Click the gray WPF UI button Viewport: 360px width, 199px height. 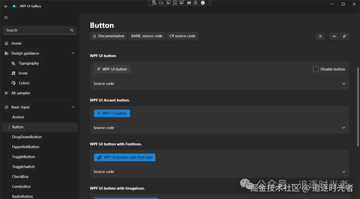(112, 69)
